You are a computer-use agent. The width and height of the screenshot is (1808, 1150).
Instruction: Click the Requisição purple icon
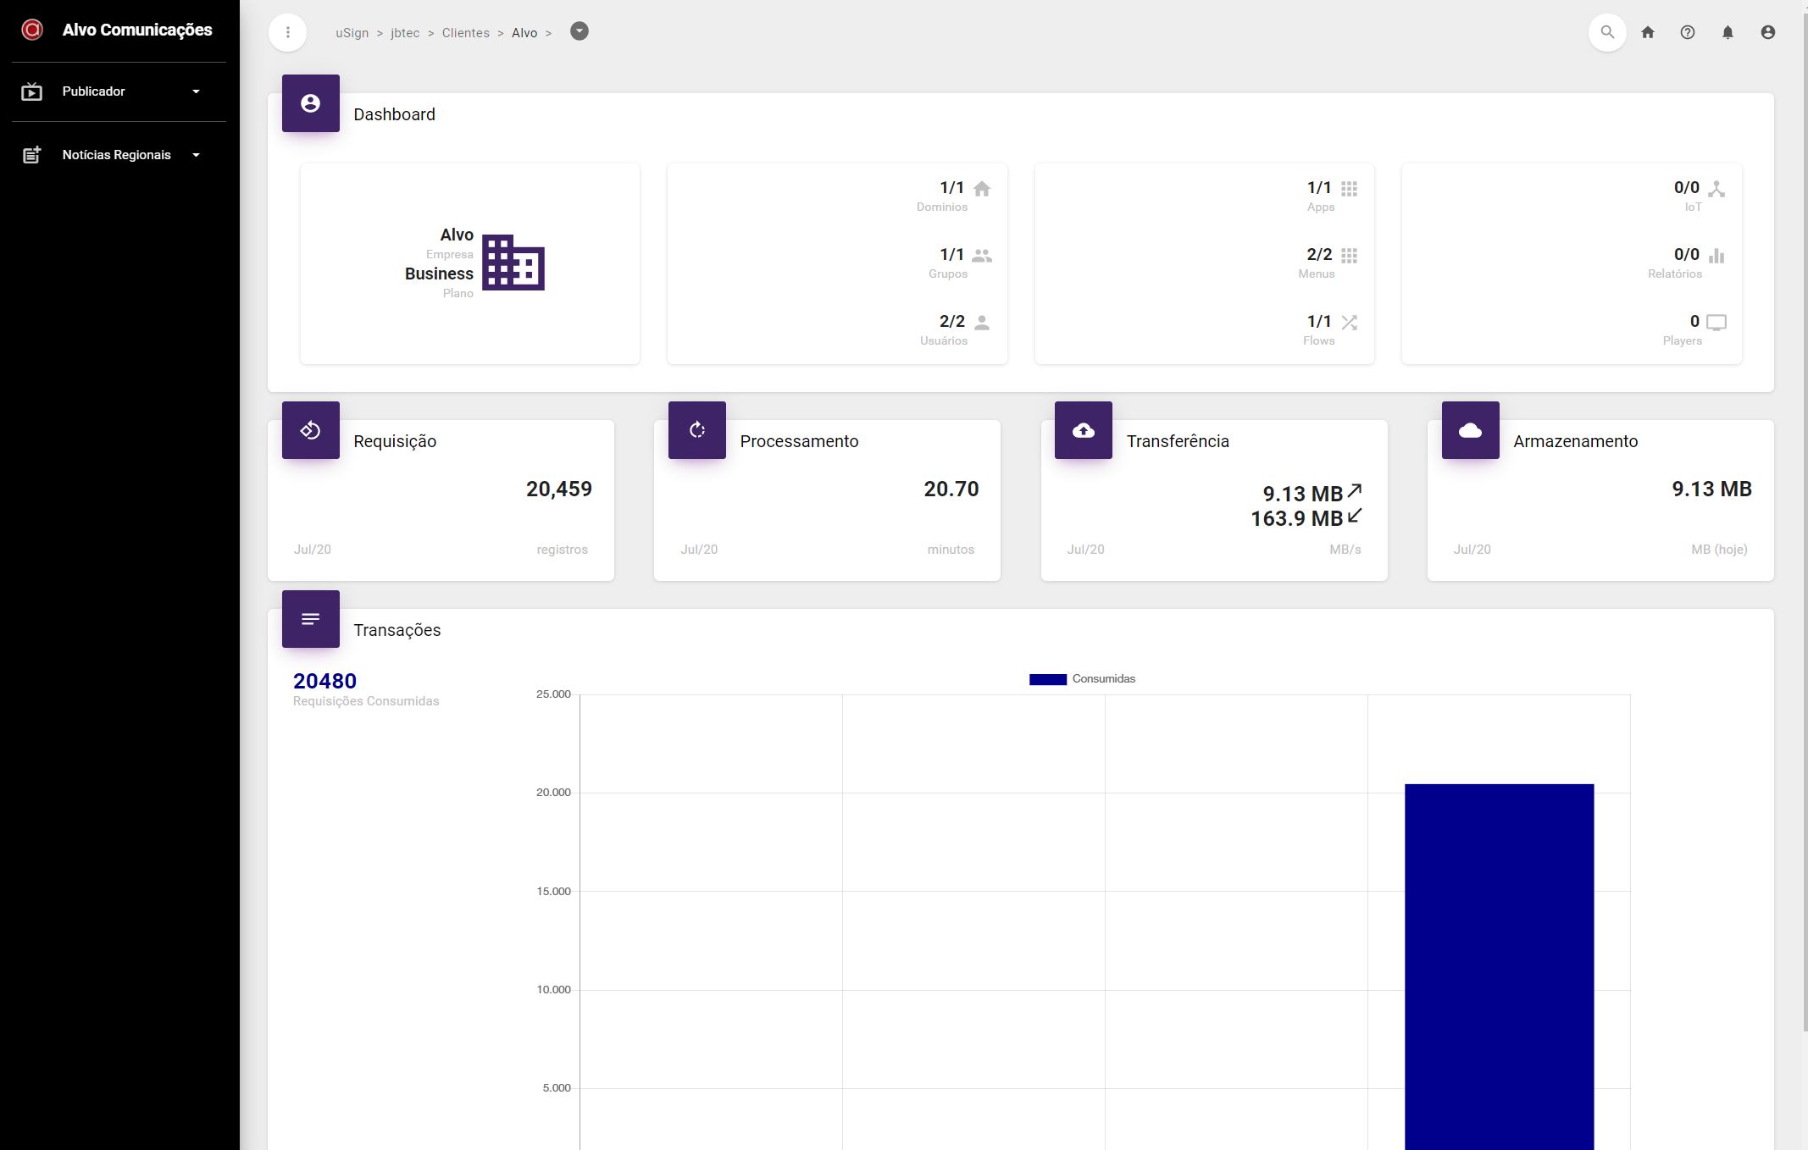311,430
